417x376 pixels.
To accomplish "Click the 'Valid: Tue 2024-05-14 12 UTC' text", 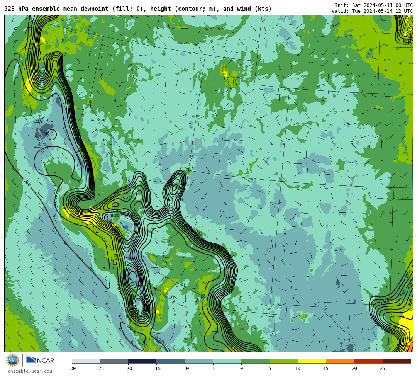I will click(372, 11).
